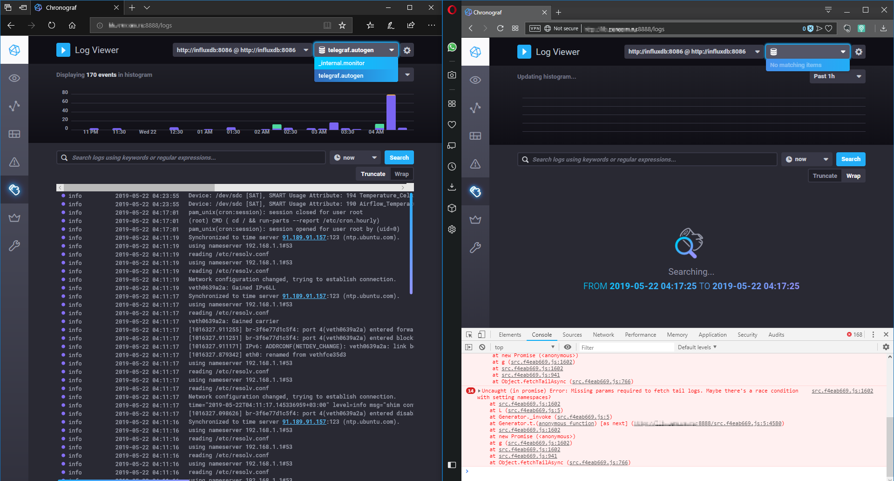The width and height of the screenshot is (894, 481).
Task: Open the Alerting triangle icon
Action: (14, 162)
